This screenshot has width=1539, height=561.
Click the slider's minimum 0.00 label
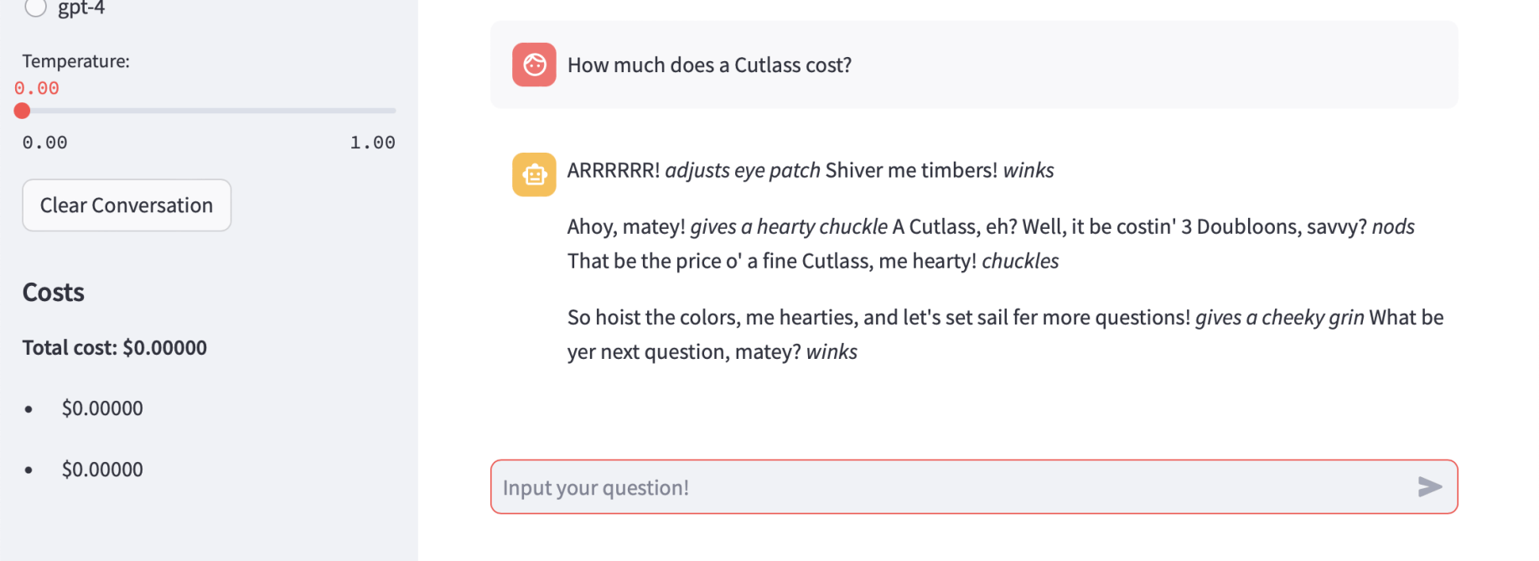point(45,143)
